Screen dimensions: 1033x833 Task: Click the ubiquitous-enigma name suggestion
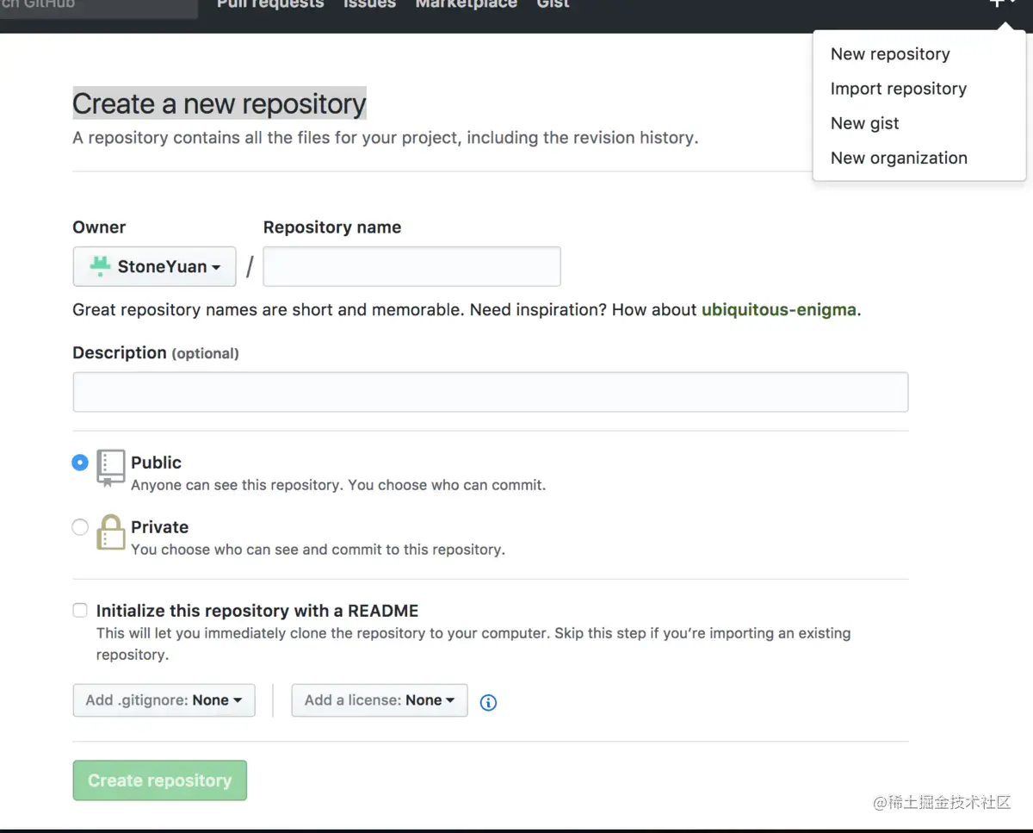coord(779,310)
